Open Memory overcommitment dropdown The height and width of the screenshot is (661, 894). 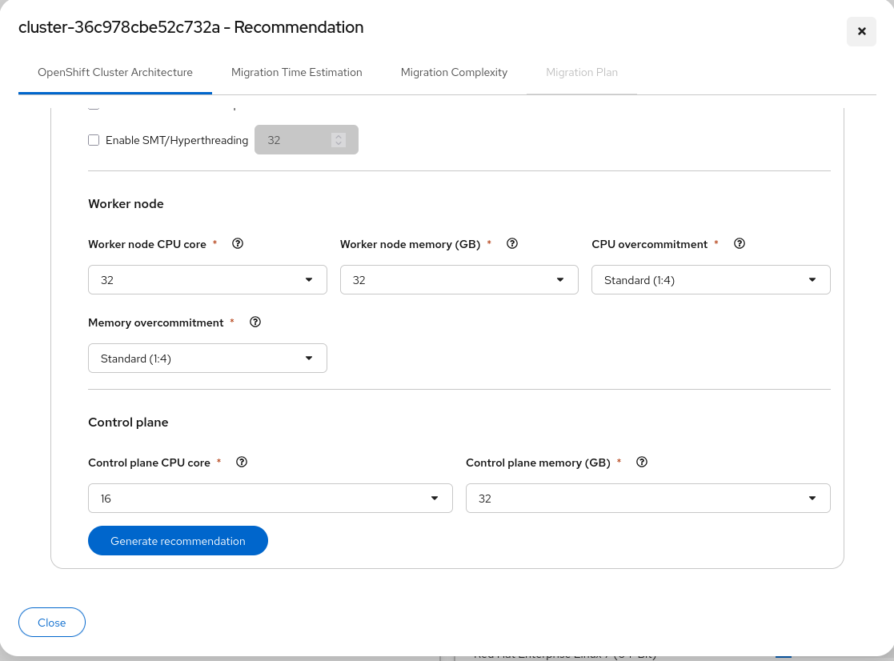[207, 359]
